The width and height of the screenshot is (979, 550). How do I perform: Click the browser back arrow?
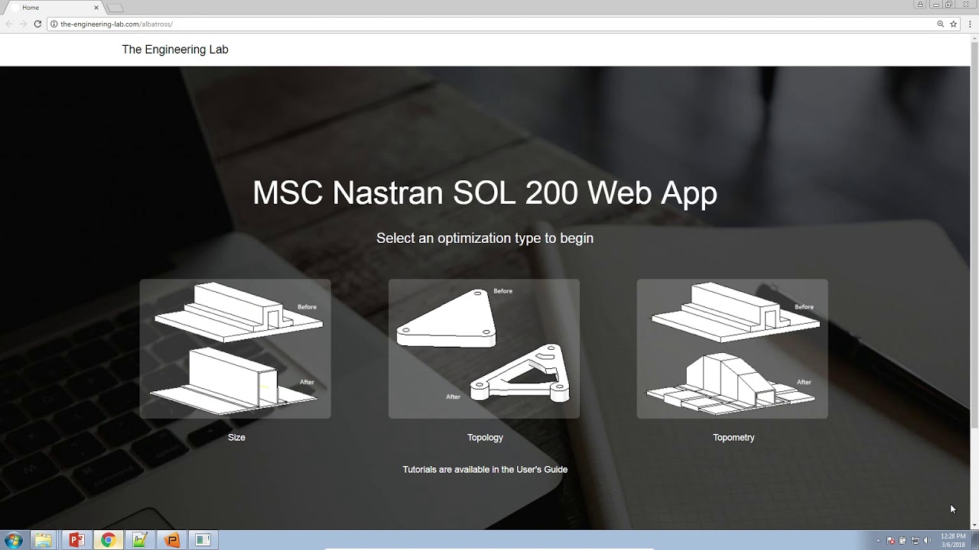pyautogui.click(x=9, y=24)
